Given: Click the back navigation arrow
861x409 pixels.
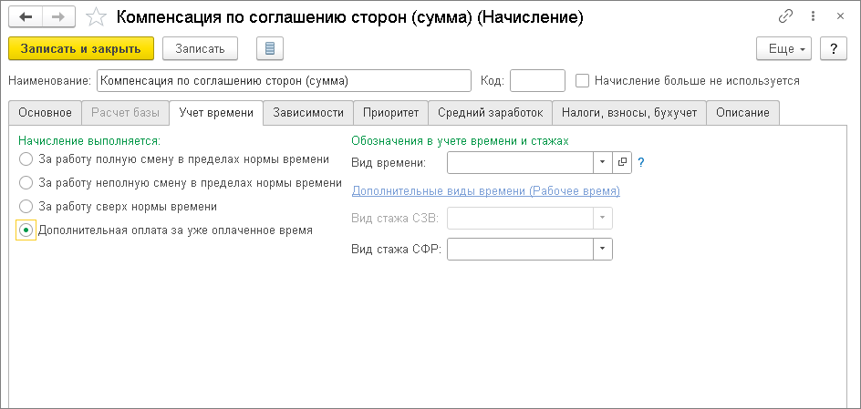Looking at the screenshot, I should pyautogui.click(x=25, y=16).
